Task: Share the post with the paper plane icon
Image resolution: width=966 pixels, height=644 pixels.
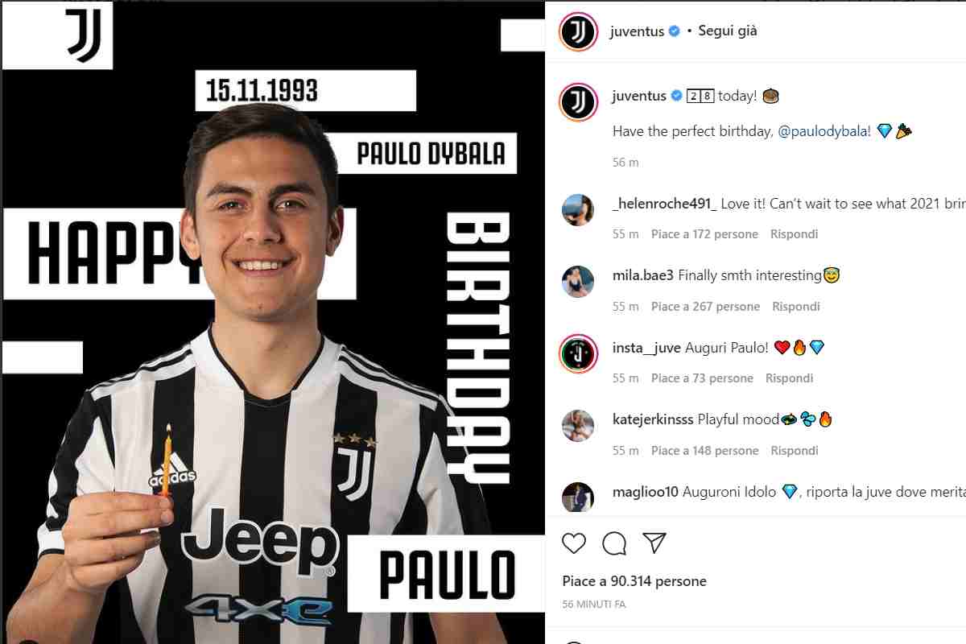Action: (x=655, y=543)
